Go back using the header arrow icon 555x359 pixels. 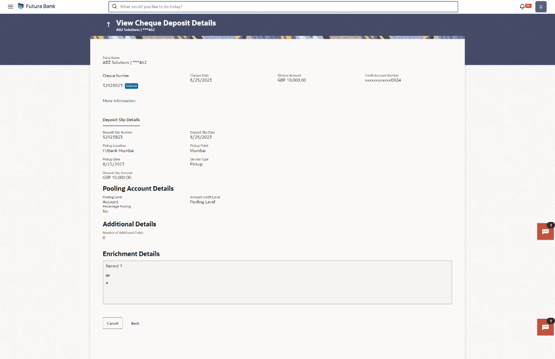(x=108, y=25)
